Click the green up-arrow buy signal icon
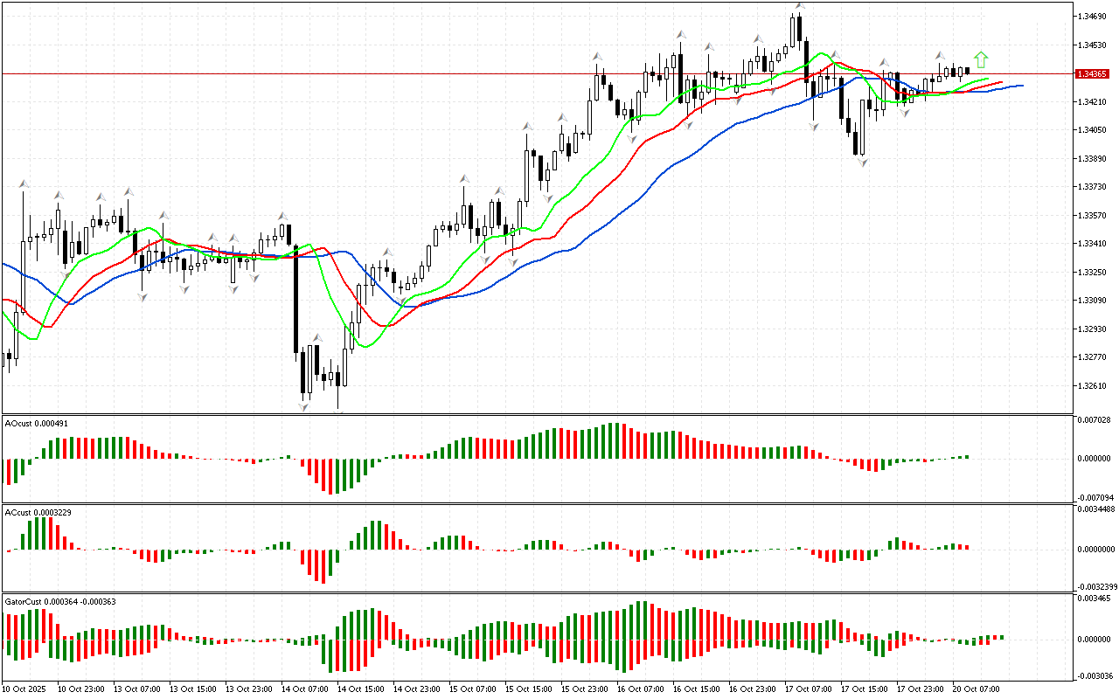The width and height of the screenshot is (1119, 699). pyautogui.click(x=981, y=59)
